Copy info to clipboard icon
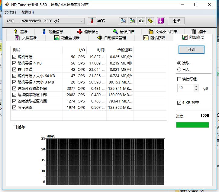The image size is (219, 192). (x=123, y=21)
